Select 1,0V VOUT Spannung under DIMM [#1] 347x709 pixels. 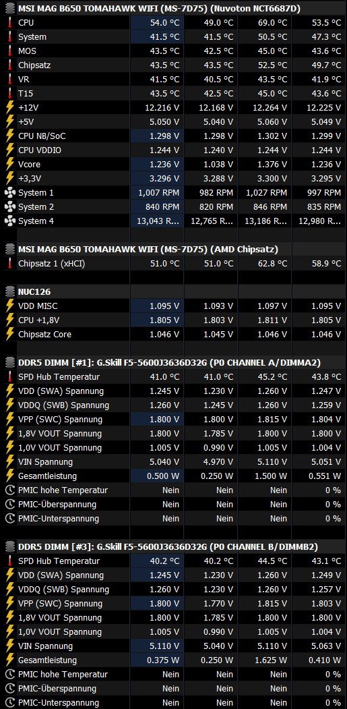[x=60, y=448]
